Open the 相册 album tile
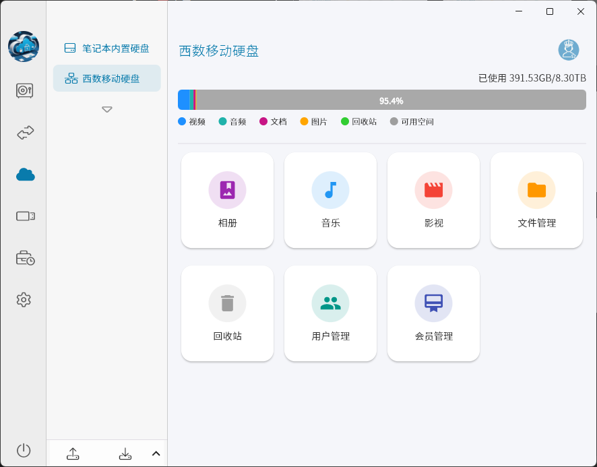597x467 pixels. pyautogui.click(x=227, y=200)
